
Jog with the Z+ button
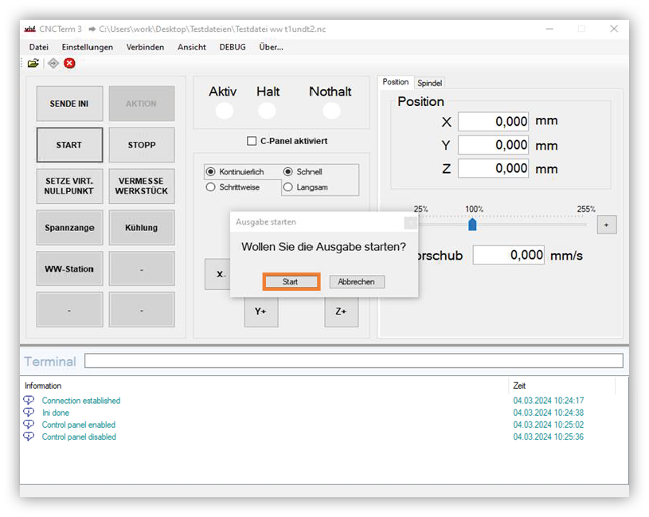(x=341, y=311)
